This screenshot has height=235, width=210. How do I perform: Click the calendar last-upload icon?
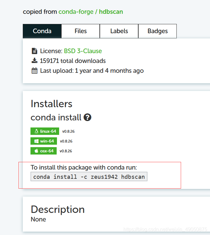click(x=34, y=71)
